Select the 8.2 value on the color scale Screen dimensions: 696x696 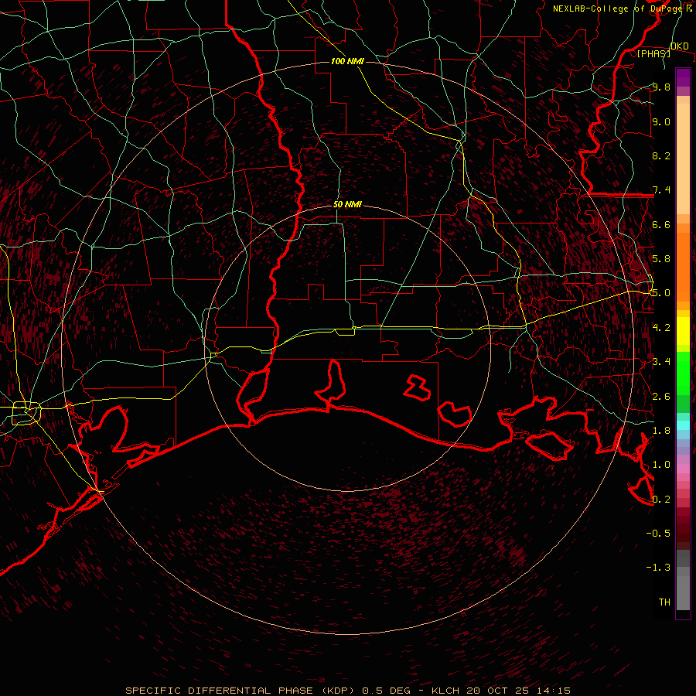point(661,155)
